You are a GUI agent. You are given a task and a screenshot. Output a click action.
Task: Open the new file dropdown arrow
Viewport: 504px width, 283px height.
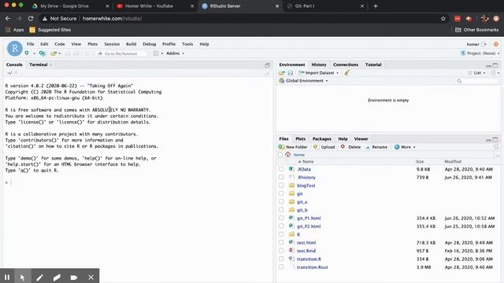click(x=34, y=53)
